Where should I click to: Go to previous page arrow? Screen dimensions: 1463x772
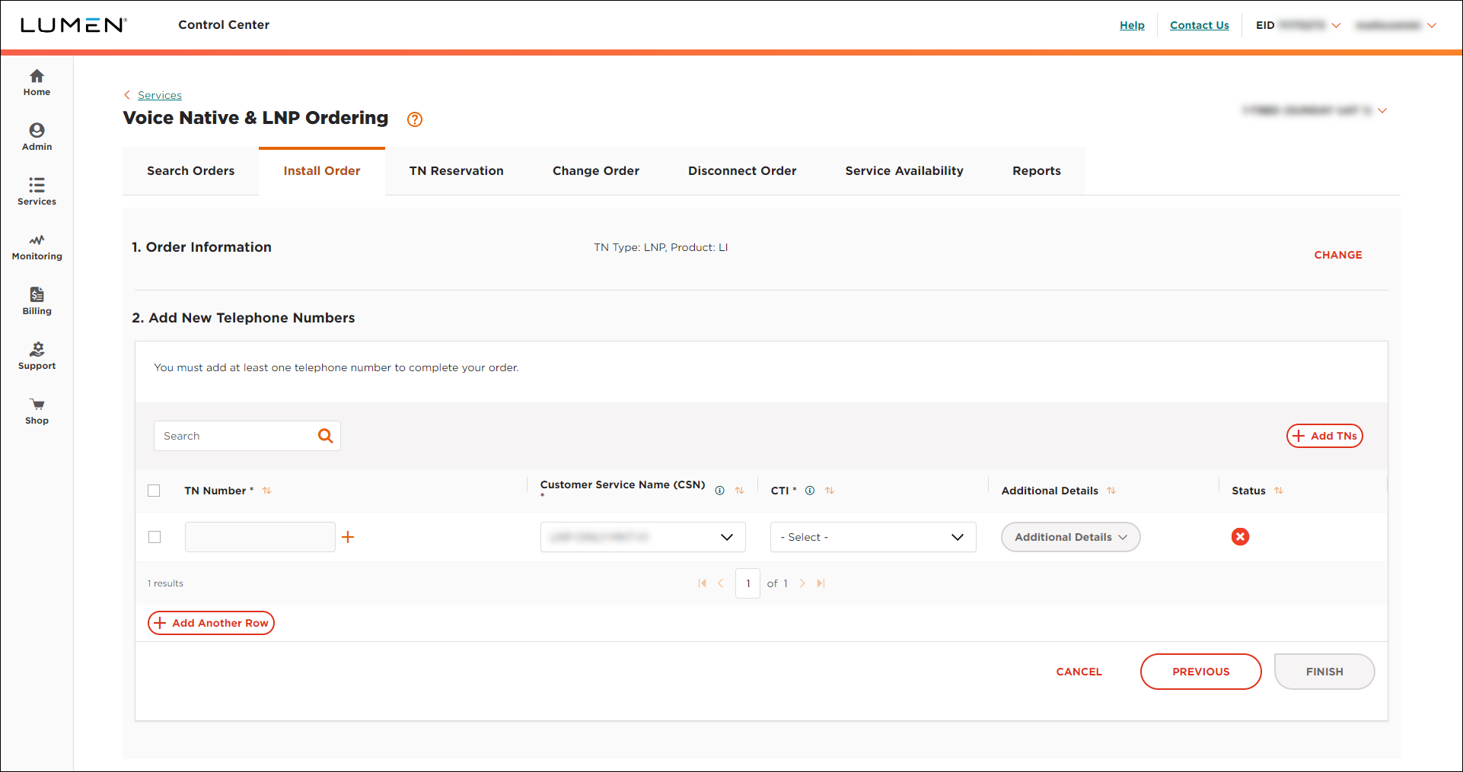pos(720,583)
